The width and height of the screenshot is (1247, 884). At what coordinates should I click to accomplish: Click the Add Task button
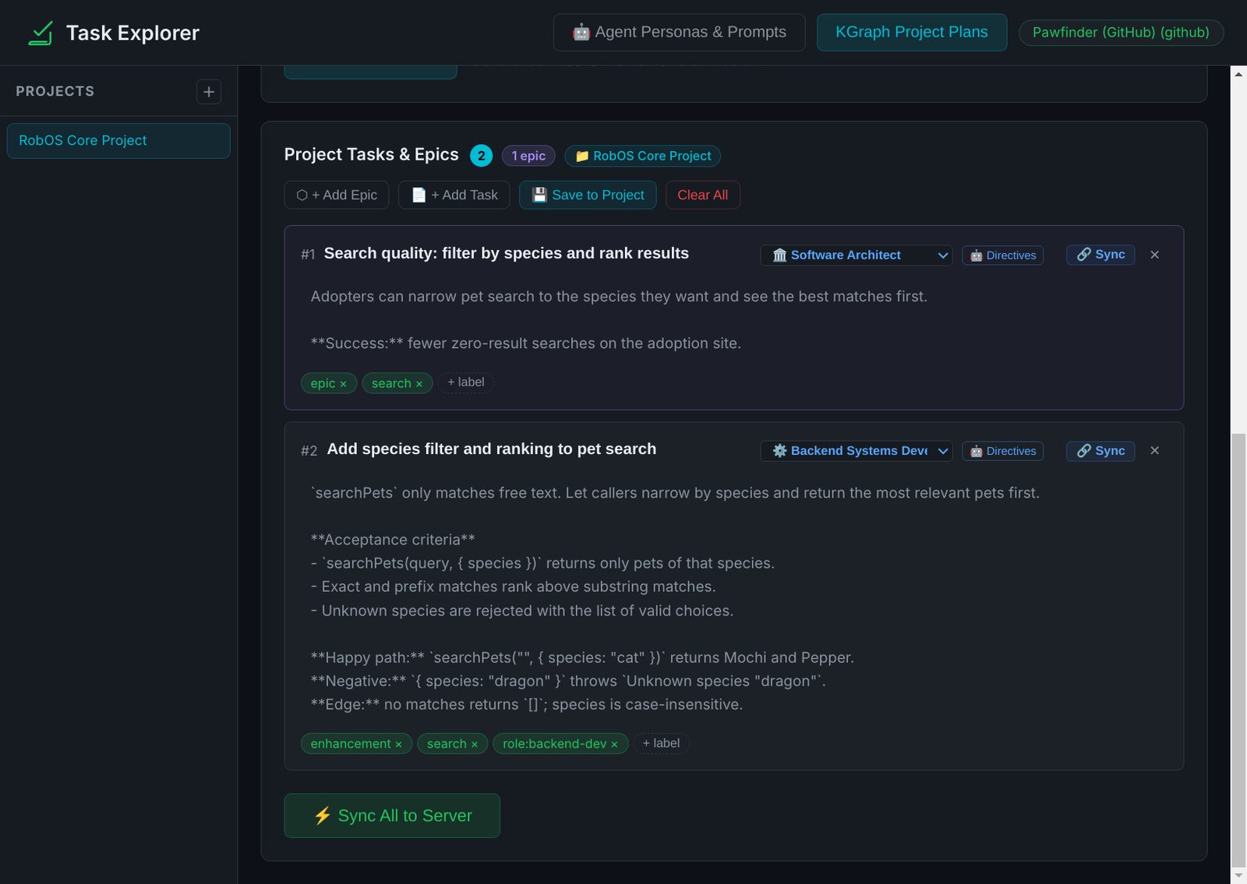tap(454, 195)
